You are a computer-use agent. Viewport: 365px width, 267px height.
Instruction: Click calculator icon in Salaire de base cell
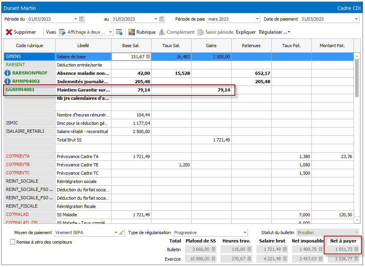pyautogui.click(x=148, y=57)
